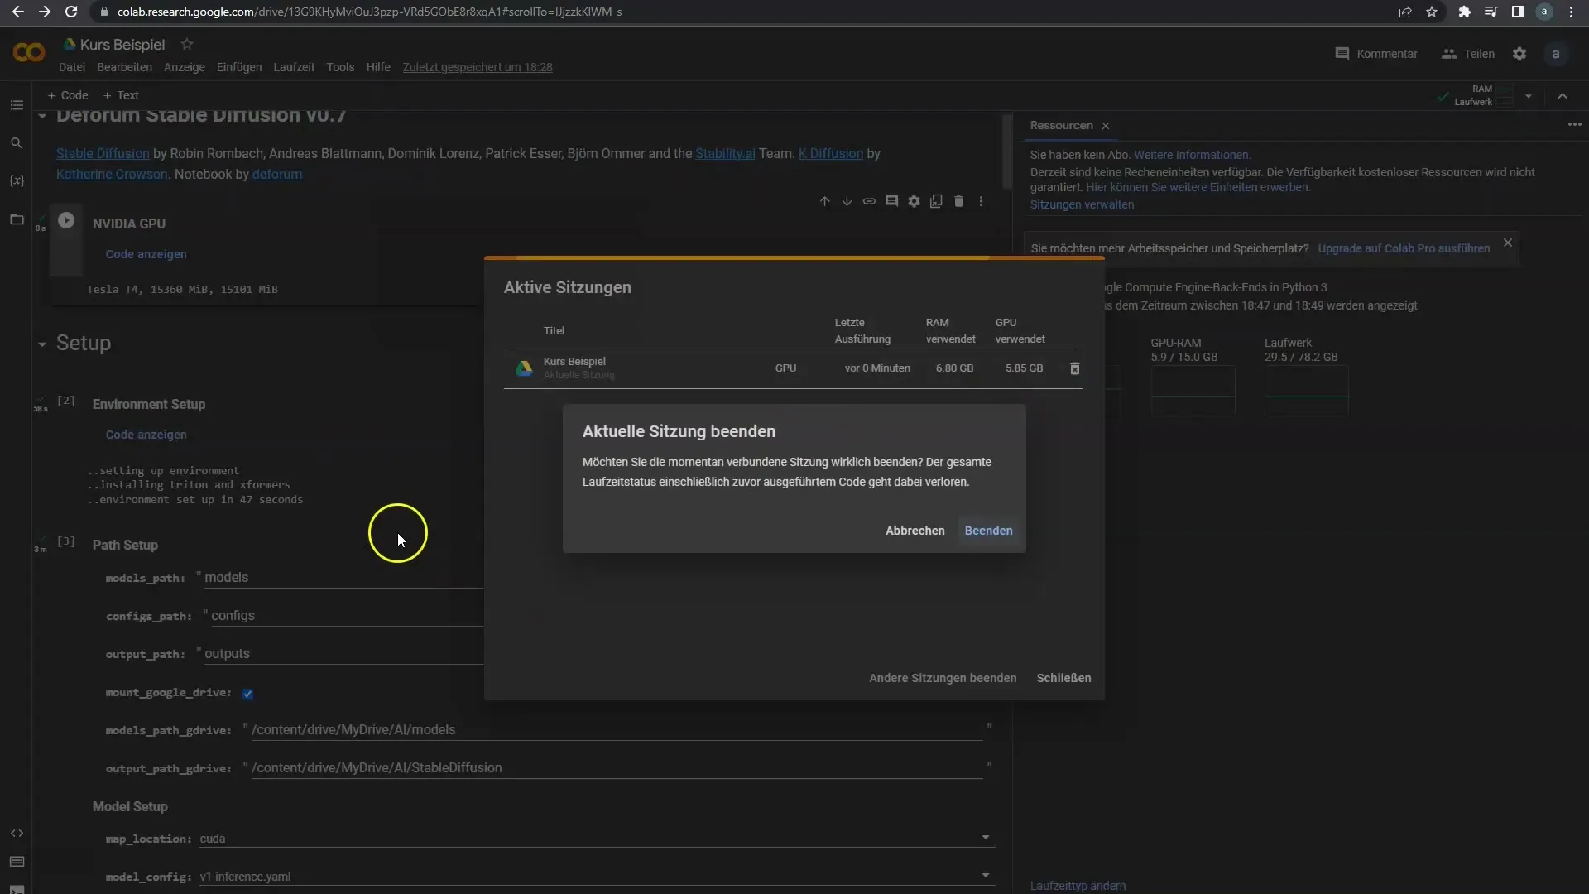Close sessions dialog via Schließen
The image size is (1589, 894).
[x=1063, y=678]
